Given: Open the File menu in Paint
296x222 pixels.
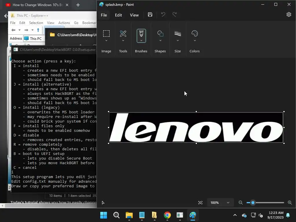Looking at the screenshot, I should (104, 15).
